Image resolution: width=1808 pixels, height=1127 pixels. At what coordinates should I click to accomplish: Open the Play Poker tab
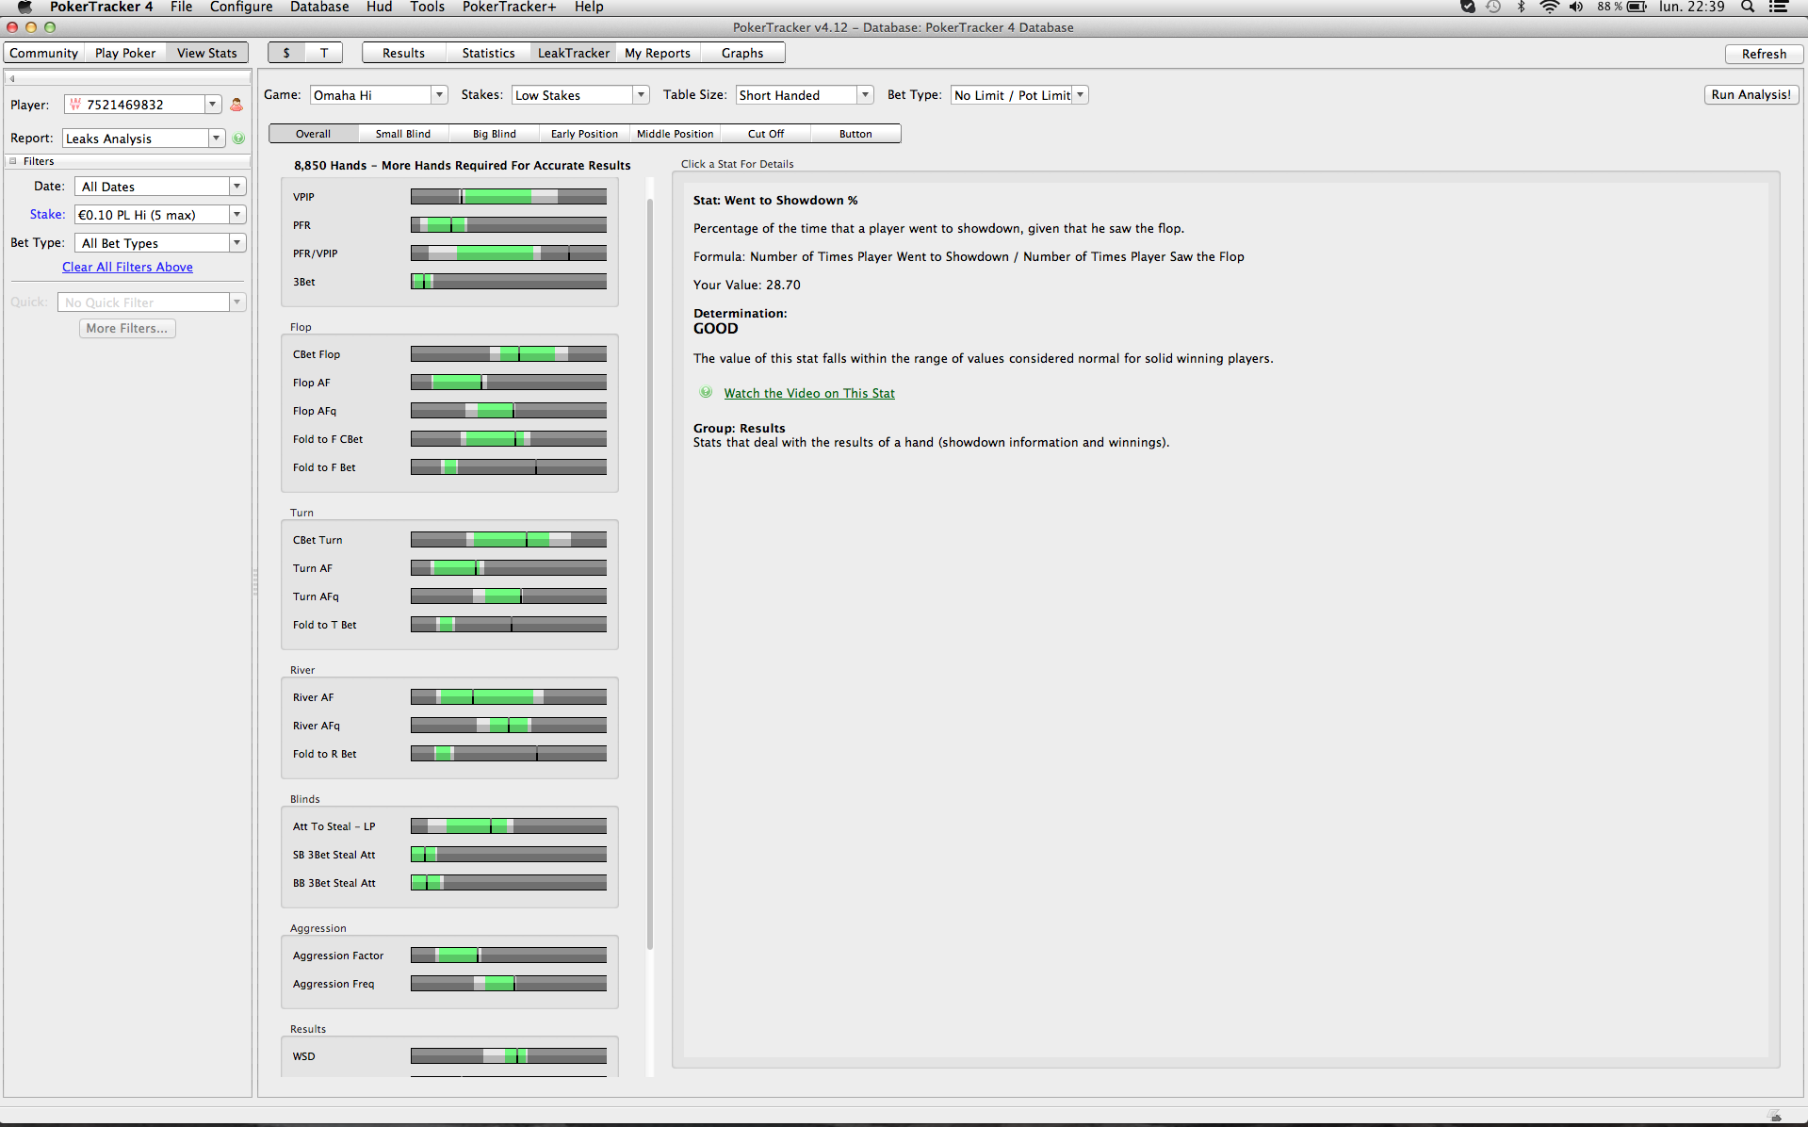click(x=125, y=53)
